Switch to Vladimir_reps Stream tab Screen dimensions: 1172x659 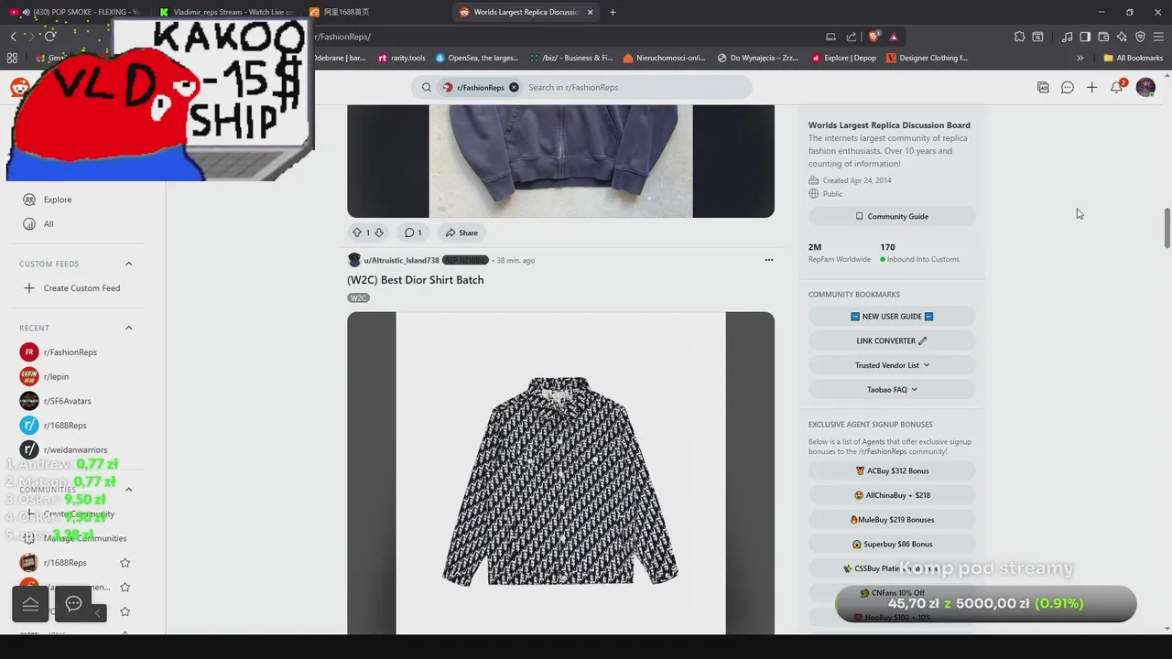(224, 12)
